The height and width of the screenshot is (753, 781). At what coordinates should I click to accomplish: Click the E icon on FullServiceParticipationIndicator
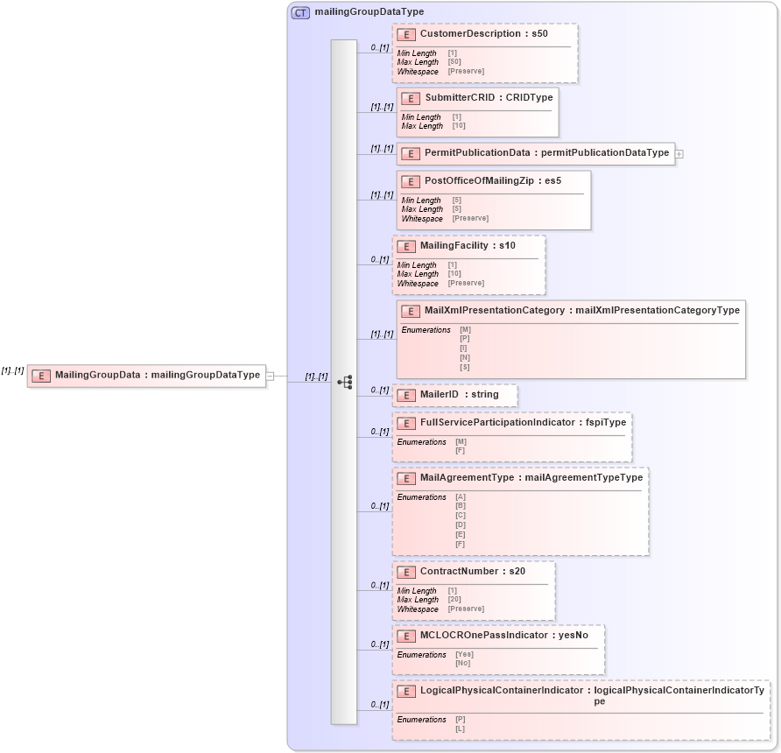point(405,423)
